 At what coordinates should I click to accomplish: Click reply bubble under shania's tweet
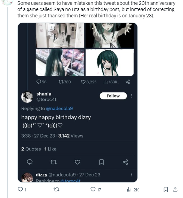tap(30, 162)
